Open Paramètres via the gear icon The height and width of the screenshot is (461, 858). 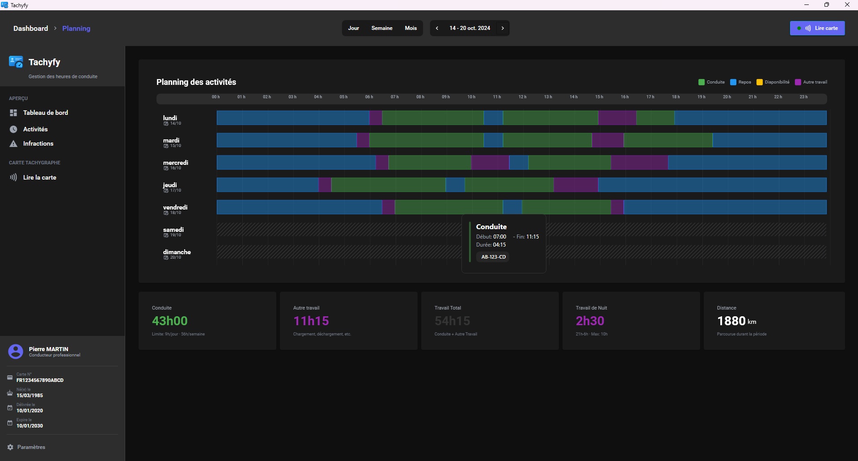pyautogui.click(x=10, y=447)
